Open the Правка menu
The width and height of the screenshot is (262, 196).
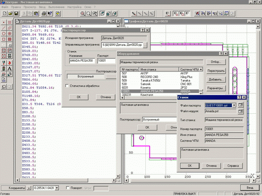click(16, 7)
